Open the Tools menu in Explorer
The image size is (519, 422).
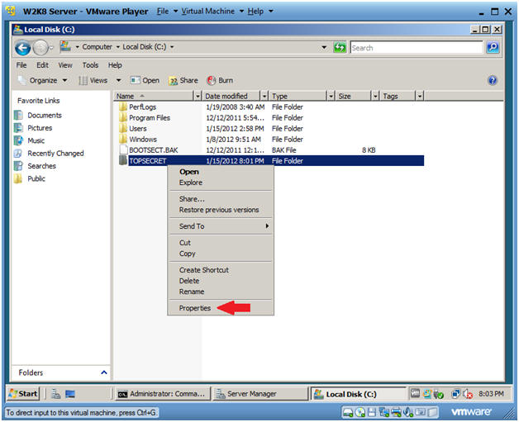click(x=90, y=65)
